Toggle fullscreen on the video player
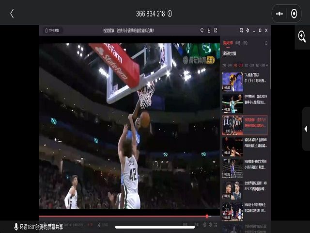Image resolution: width=310 pixels, height=233 pixels. (x=215, y=225)
